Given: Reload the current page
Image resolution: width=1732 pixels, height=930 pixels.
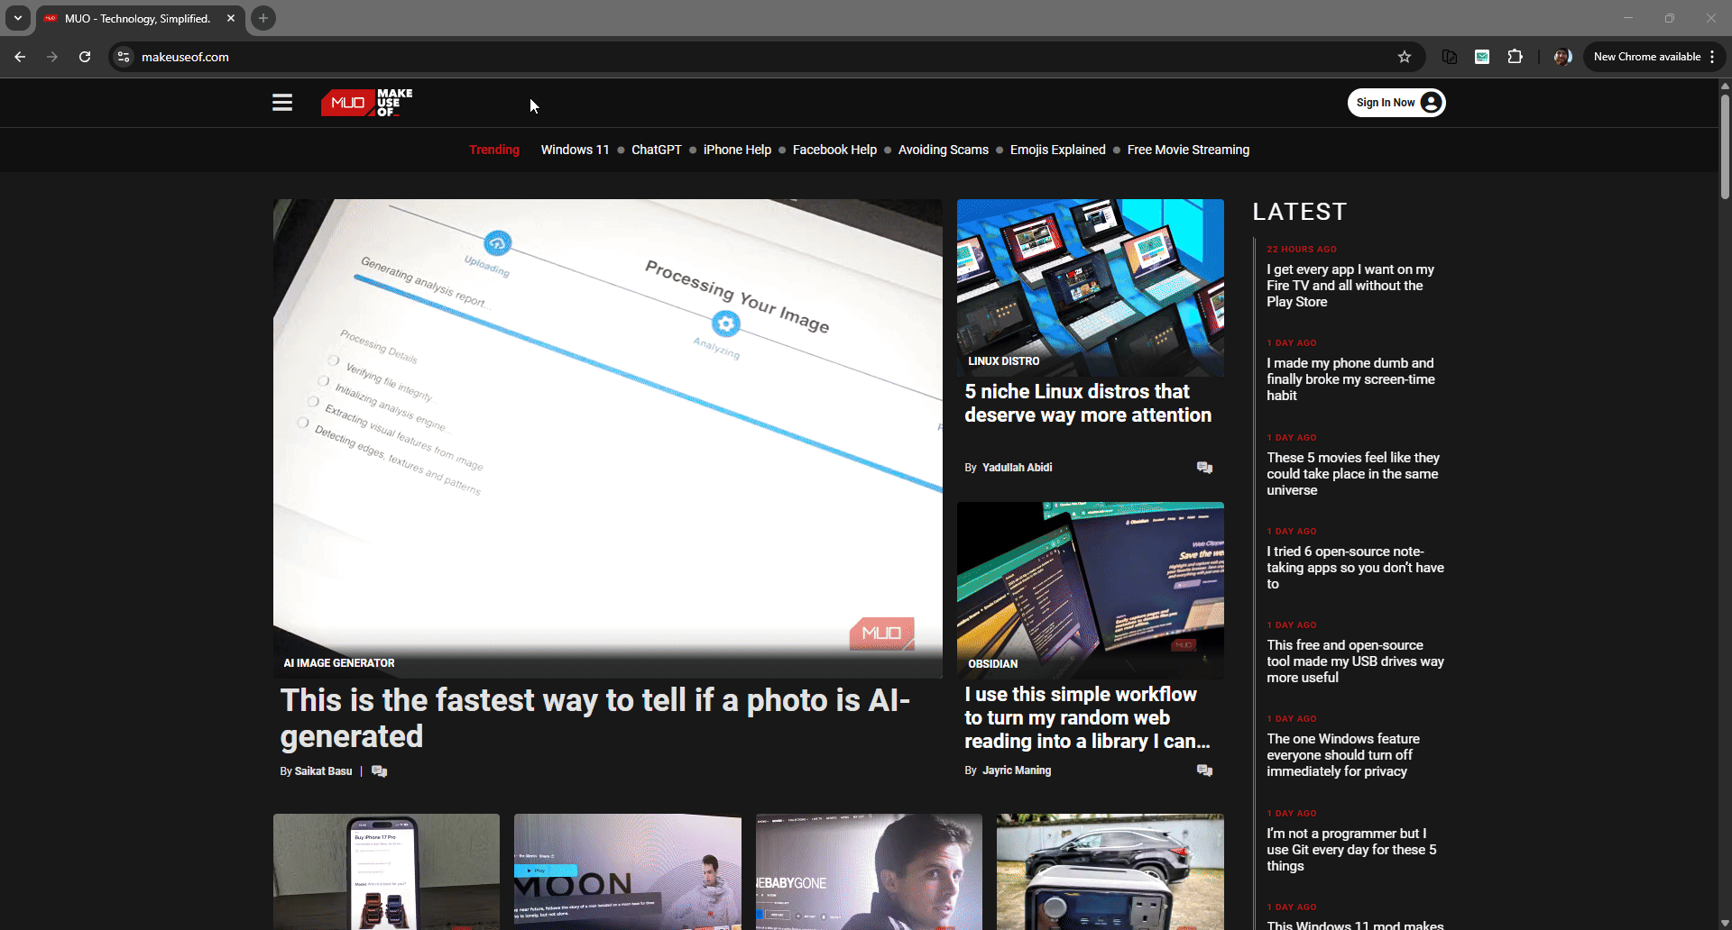Looking at the screenshot, I should click(x=85, y=57).
